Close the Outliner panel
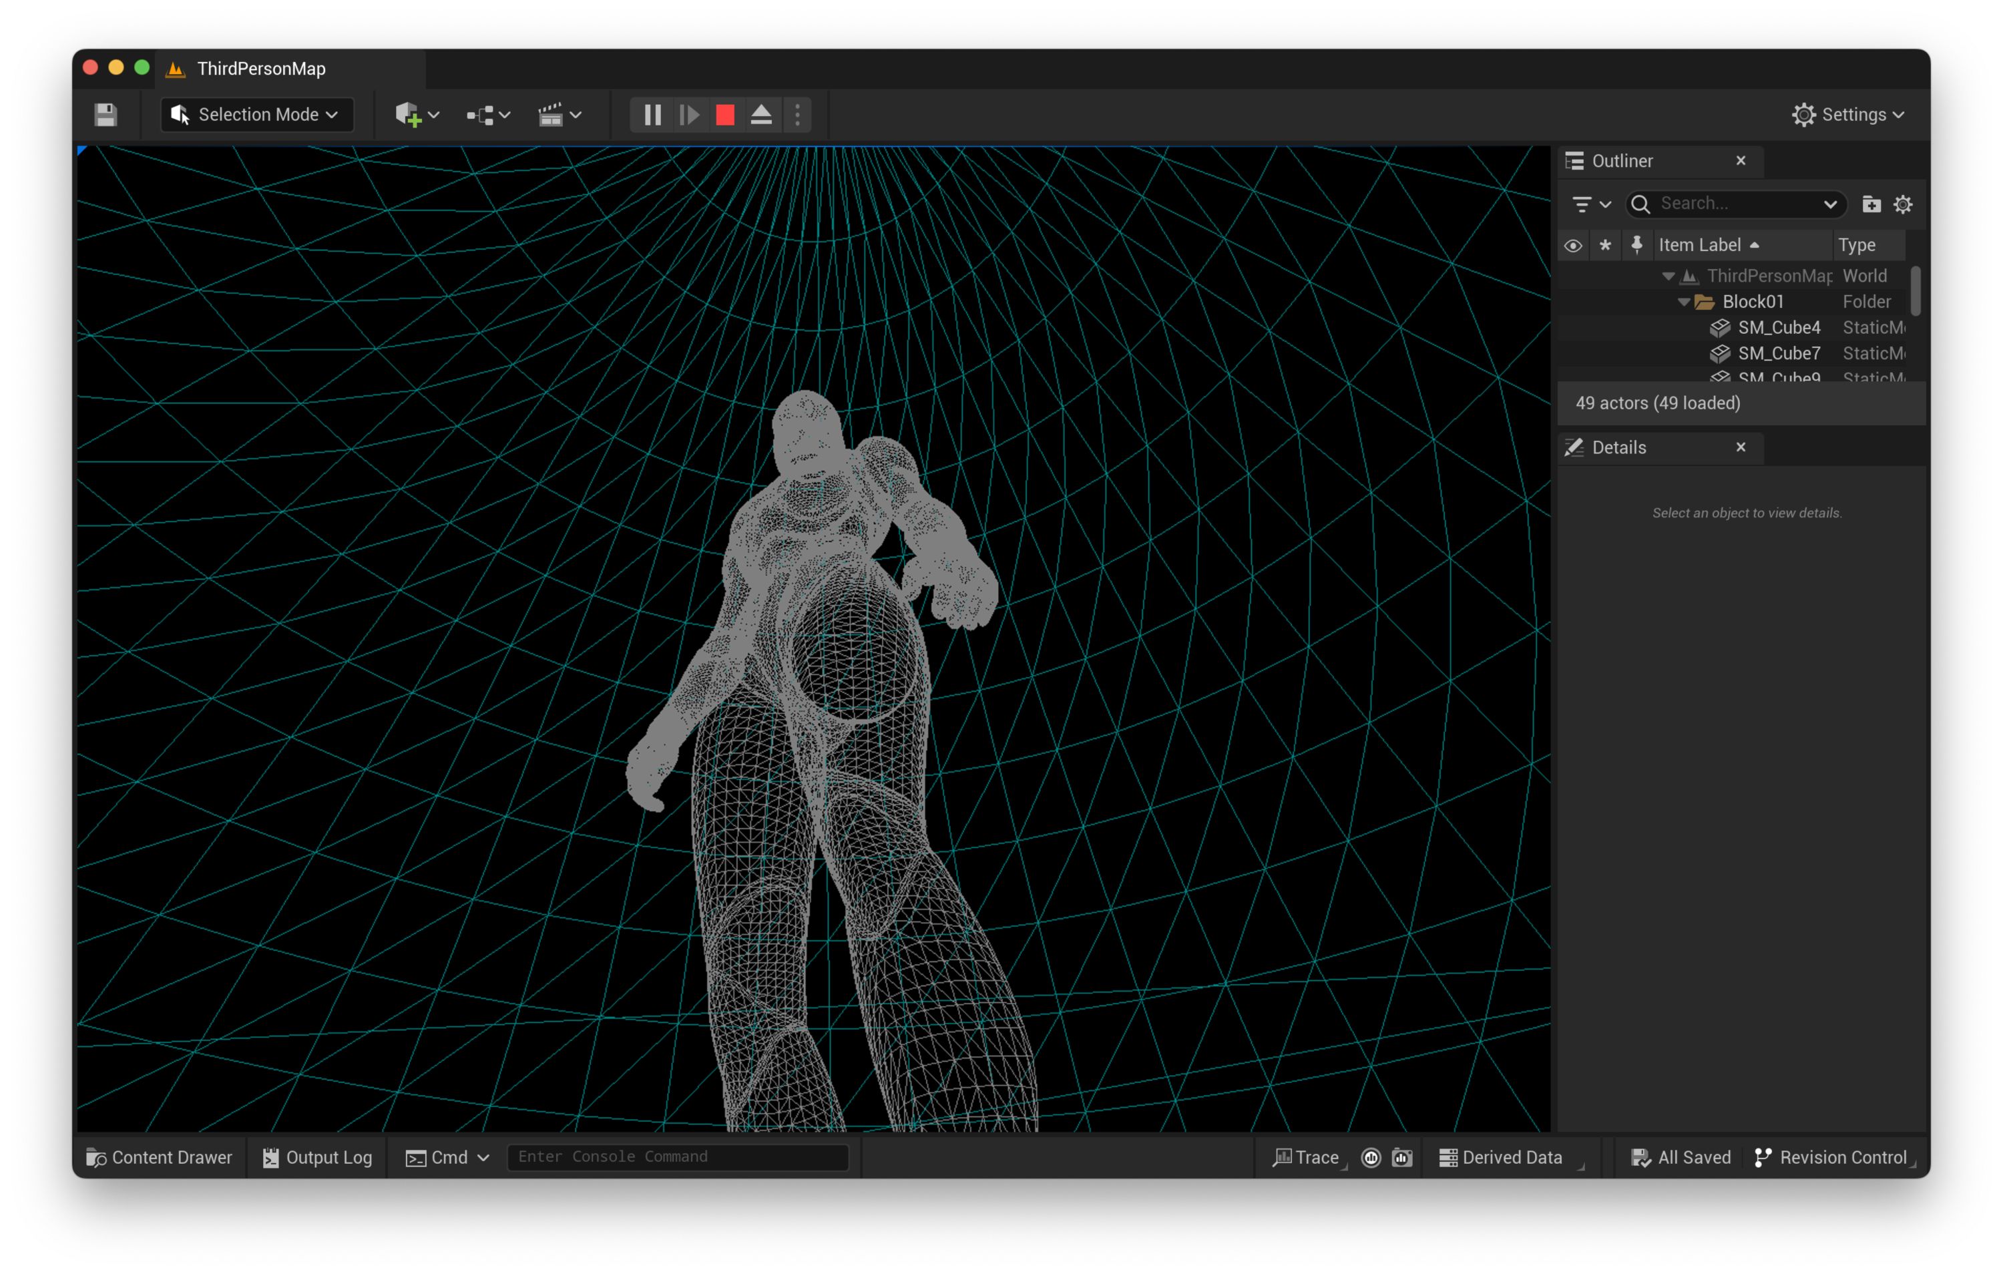The image size is (2003, 1274). (x=1741, y=161)
